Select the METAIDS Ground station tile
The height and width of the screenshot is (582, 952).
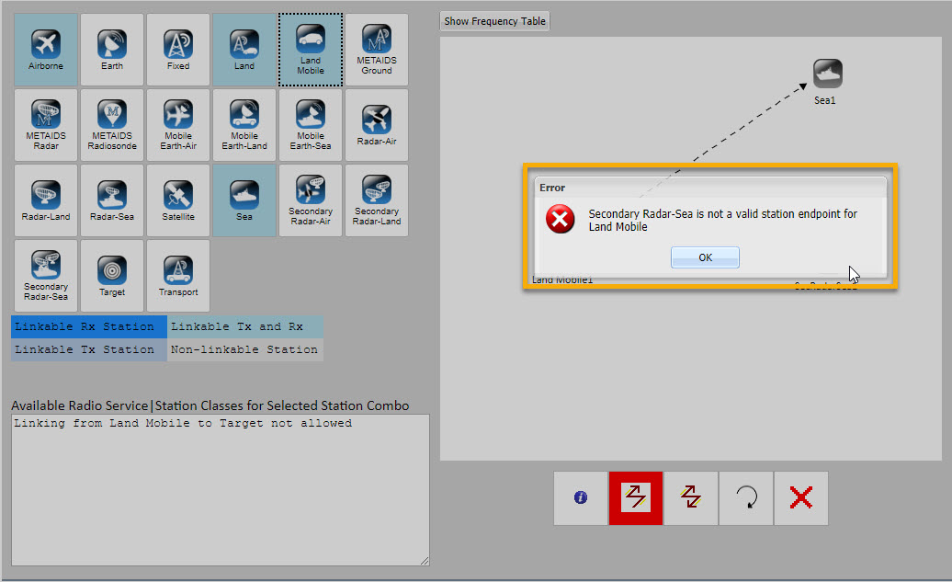tap(377, 50)
